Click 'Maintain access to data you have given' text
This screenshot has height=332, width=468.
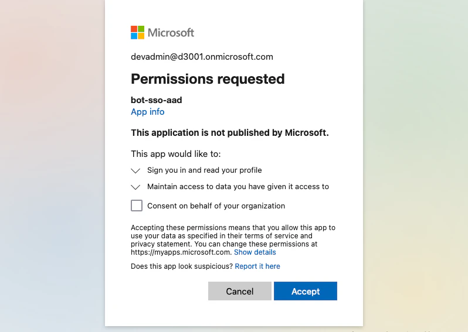click(238, 187)
